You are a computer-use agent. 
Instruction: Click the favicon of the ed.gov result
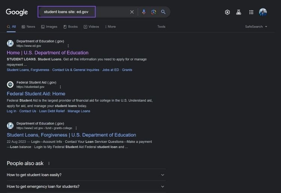[x=10, y=43]
